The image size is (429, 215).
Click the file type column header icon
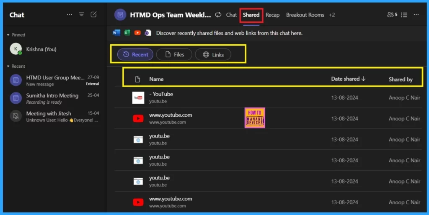point(137,79)
